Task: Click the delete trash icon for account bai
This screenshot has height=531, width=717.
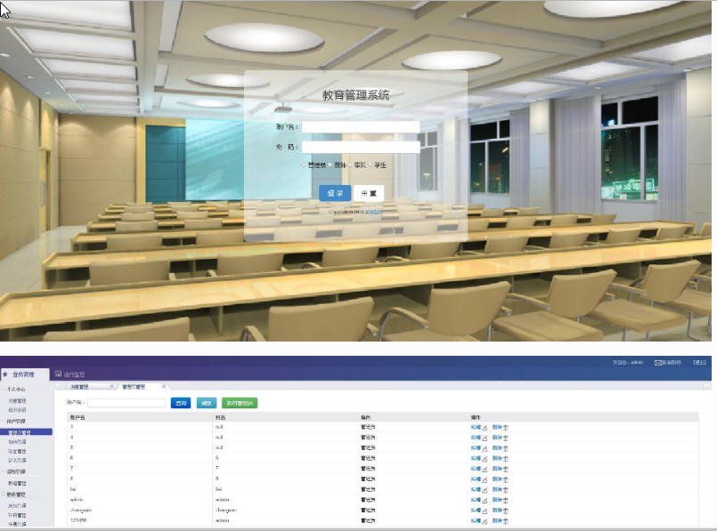Action: [x=505, y=490]
